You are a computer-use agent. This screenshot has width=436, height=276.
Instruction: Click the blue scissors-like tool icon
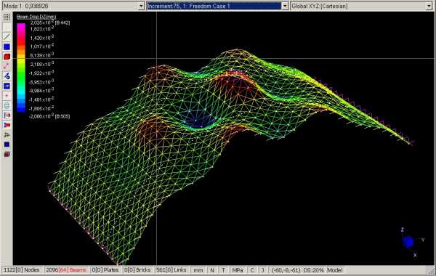pos(7,76)
